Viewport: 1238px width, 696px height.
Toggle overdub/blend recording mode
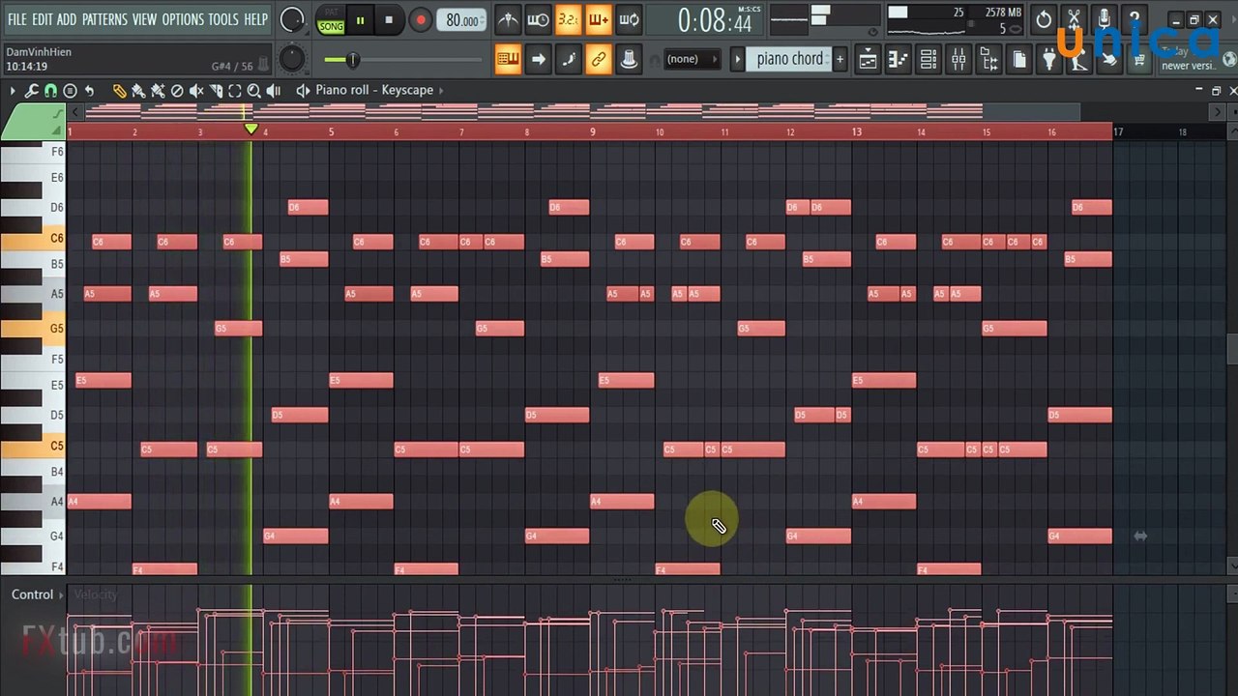[x=598, y=19]
